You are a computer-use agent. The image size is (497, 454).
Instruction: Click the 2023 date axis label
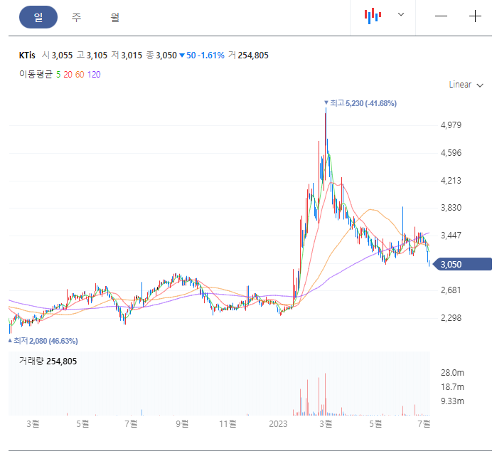point(278,424)
